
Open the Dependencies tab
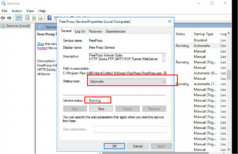[x=115, y=31]
